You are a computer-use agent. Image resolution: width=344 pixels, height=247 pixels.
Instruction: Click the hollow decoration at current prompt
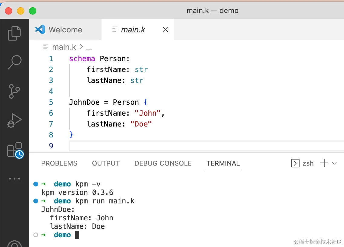click(x=36, y=235)
